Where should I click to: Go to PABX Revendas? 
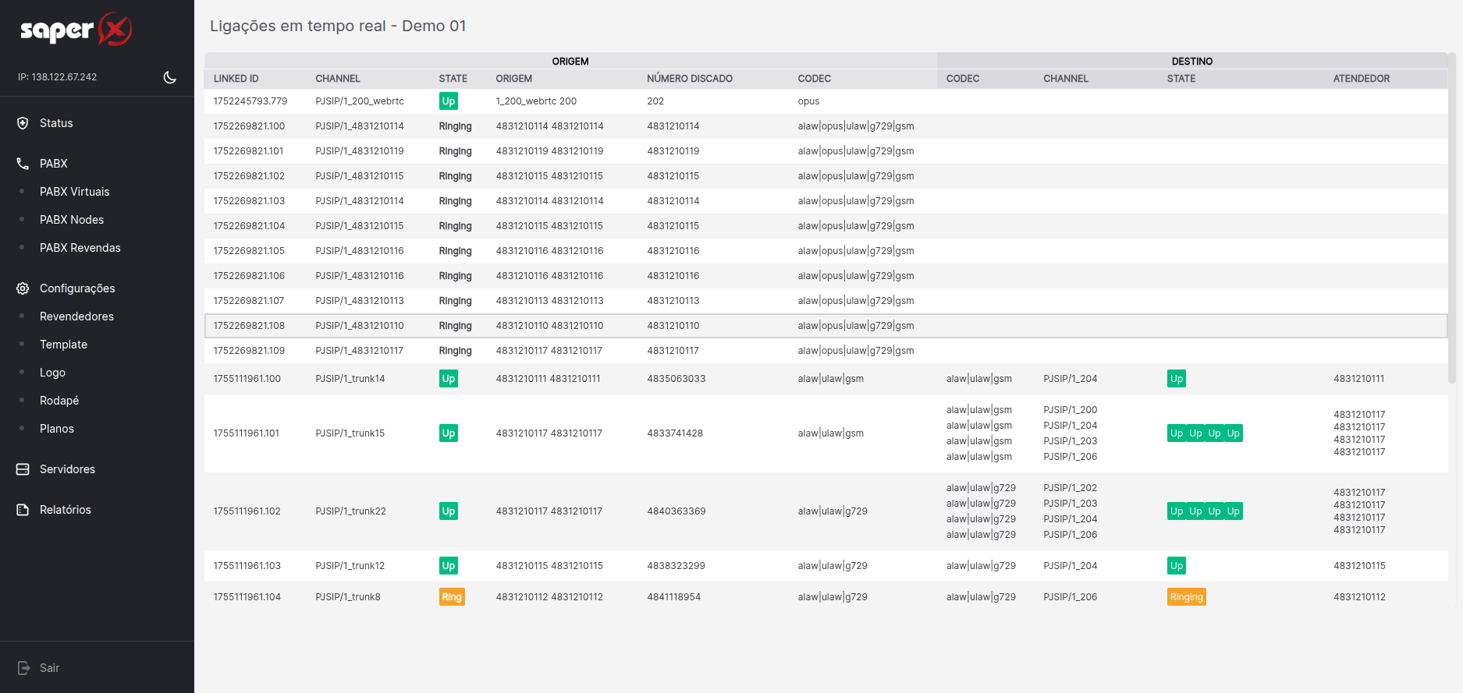[80, 248]
